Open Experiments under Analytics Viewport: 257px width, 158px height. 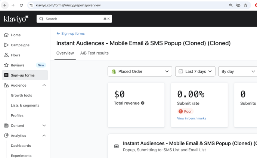[21, 156]
